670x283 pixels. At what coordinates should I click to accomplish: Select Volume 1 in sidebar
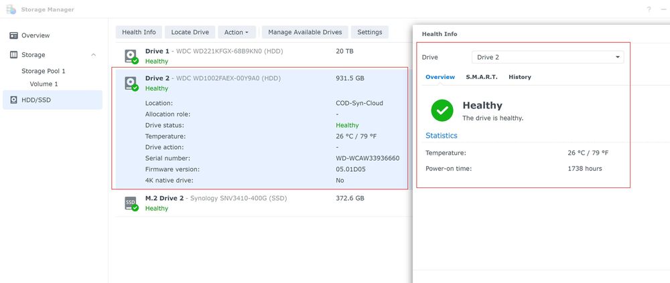click(44, 84)
